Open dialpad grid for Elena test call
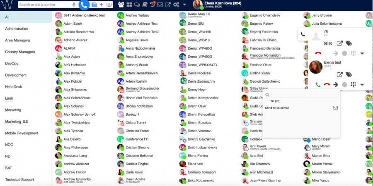Viewport: 373px width, 186px height. 353,85
